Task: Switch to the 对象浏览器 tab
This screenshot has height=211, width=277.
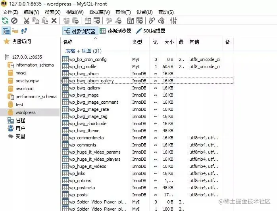Action: 80,31
